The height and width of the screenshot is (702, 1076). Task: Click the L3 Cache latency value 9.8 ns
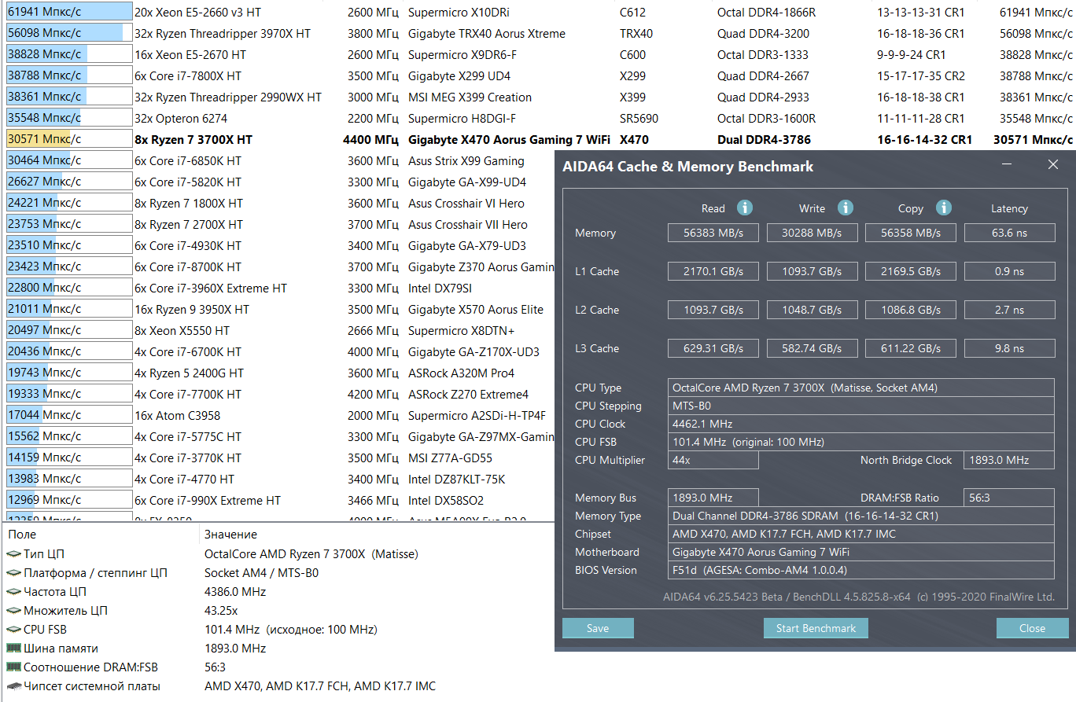coord(1009,348)
